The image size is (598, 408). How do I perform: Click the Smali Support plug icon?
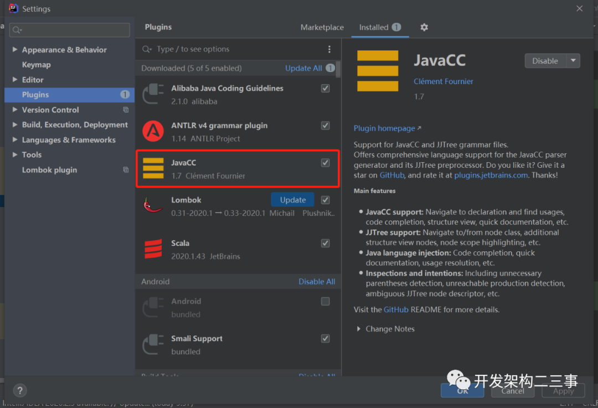153,344
